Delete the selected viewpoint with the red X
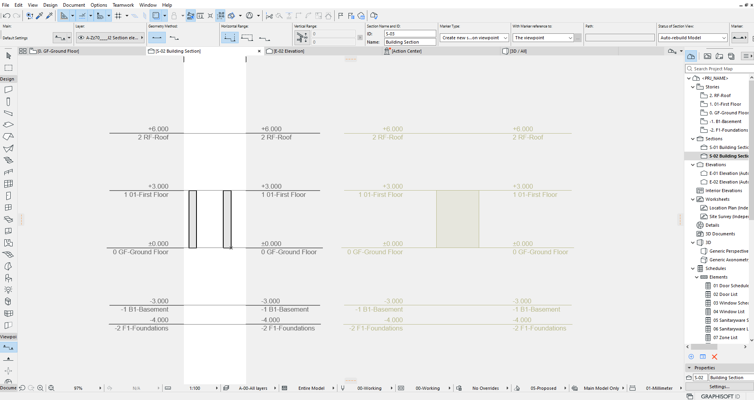Image resolution: width=754 pixels, height=400 pixels. coord(715,357)
